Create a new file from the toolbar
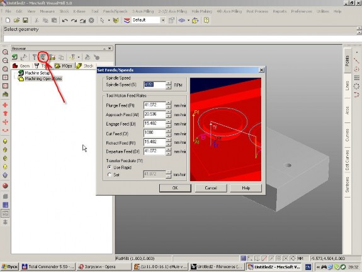The width and height of the screenshot is (362, 272). point(8,20)
